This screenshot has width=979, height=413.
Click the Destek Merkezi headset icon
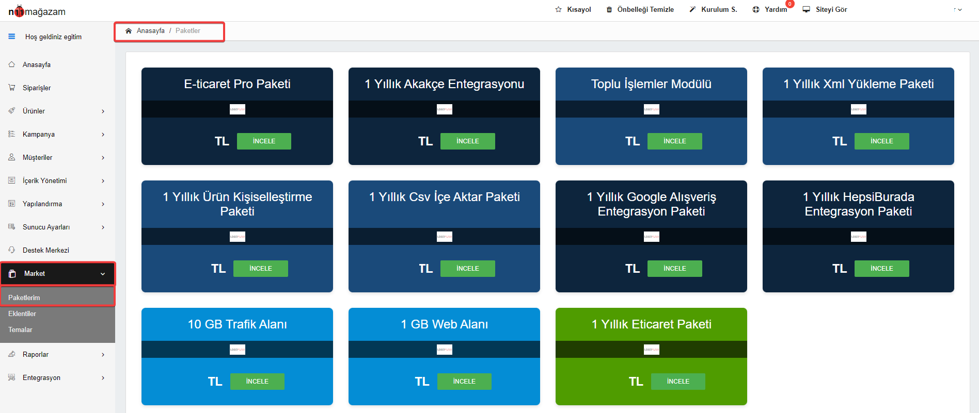point(12,250)
